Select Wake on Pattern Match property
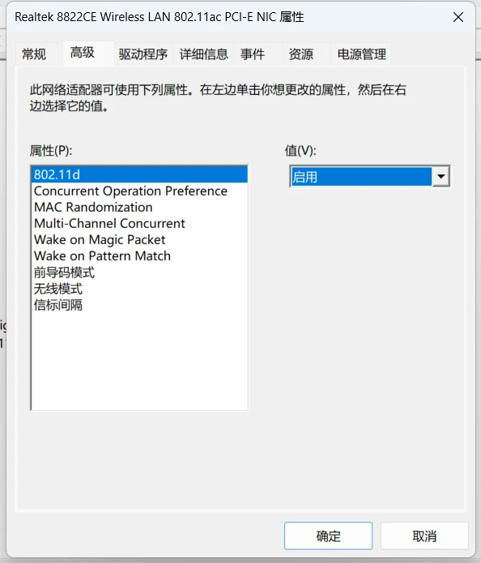Screen dimensions: 481x563 point(139,256)
